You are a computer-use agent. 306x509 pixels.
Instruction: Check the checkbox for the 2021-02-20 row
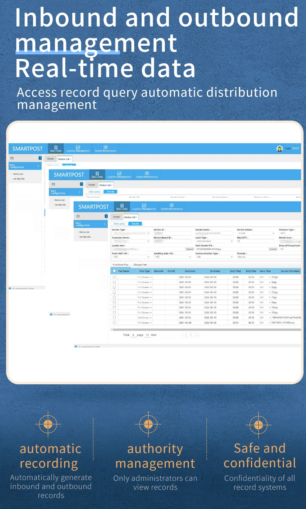click(114, 323)
